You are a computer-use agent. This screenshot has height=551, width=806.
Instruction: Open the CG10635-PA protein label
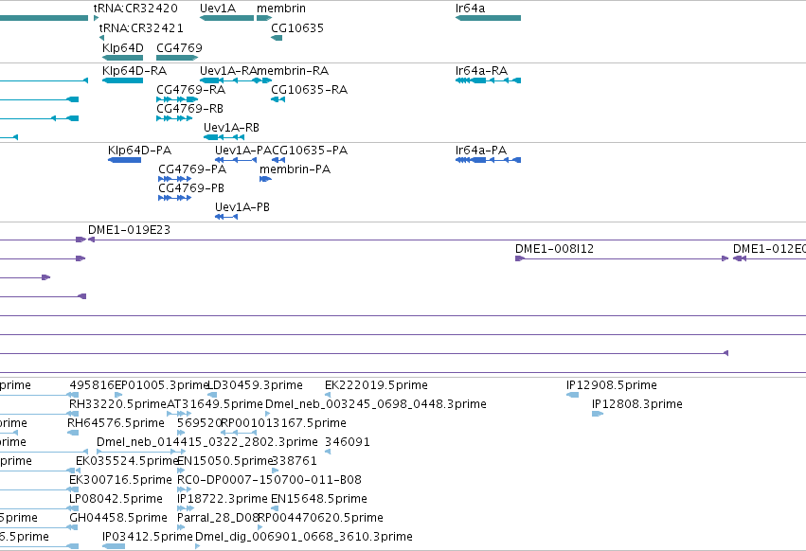(310, 151)
